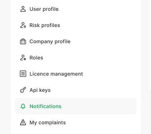
Task: Click the Risk profiles person-shield icon
Action: (23, 25)
